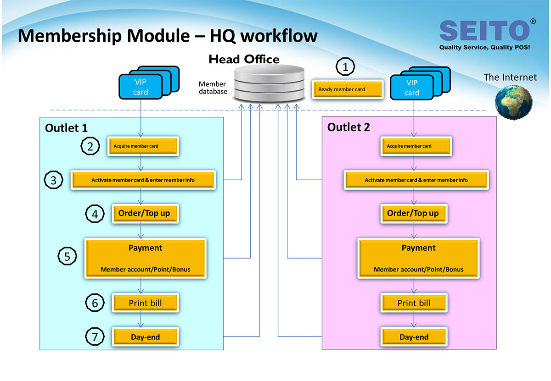Click the globe icon under The Internet
Screen dimensions: 551x381
[x=514, y=102]
